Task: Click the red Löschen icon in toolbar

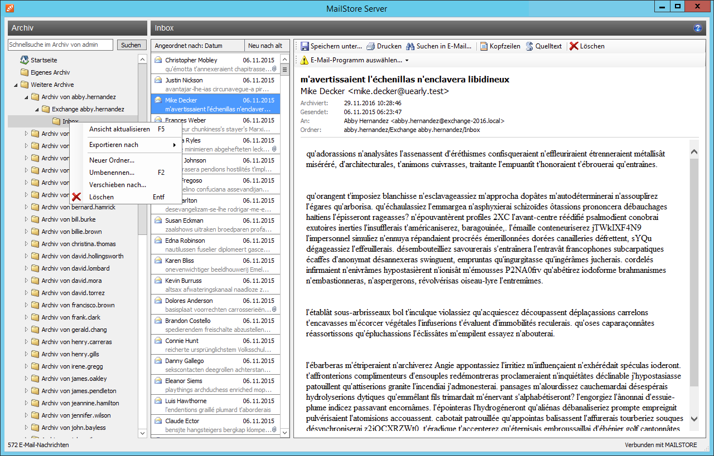Action: (x=573, y=46)
